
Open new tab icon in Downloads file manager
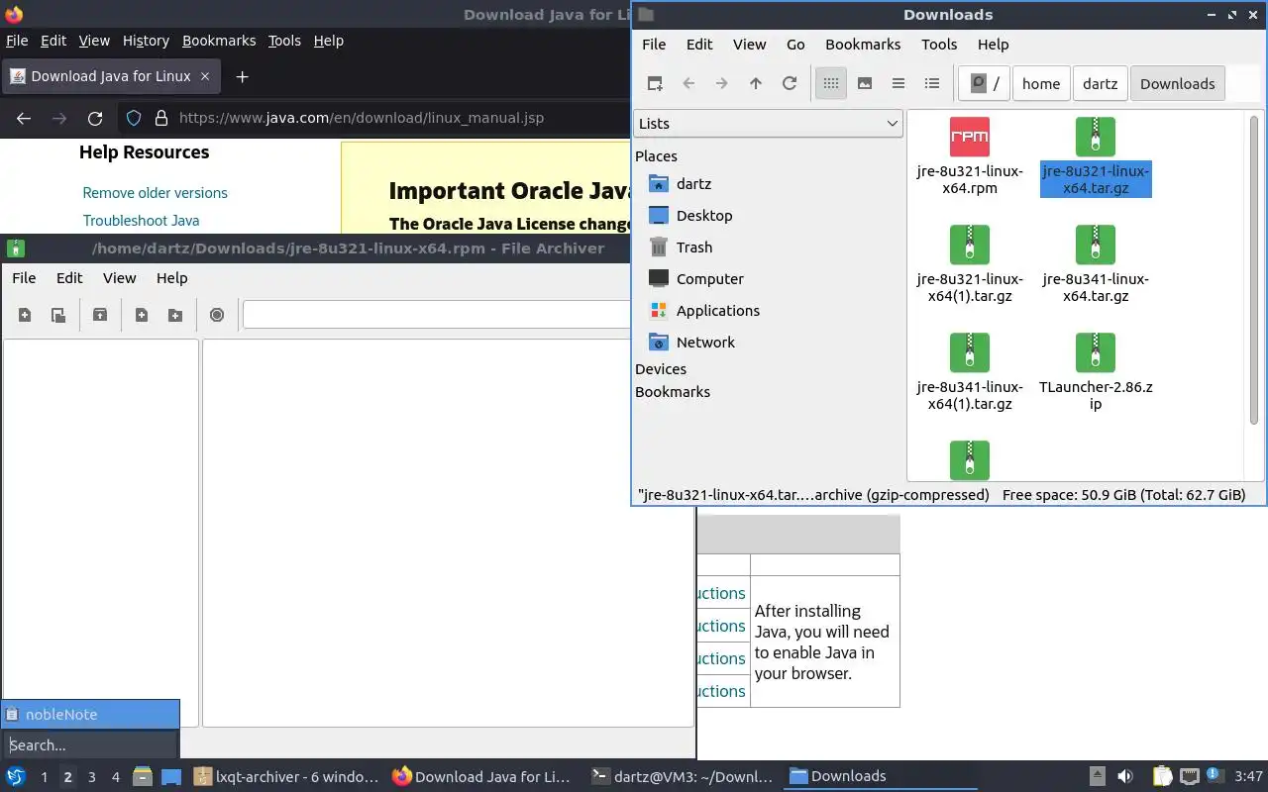(x=655, y=83)
